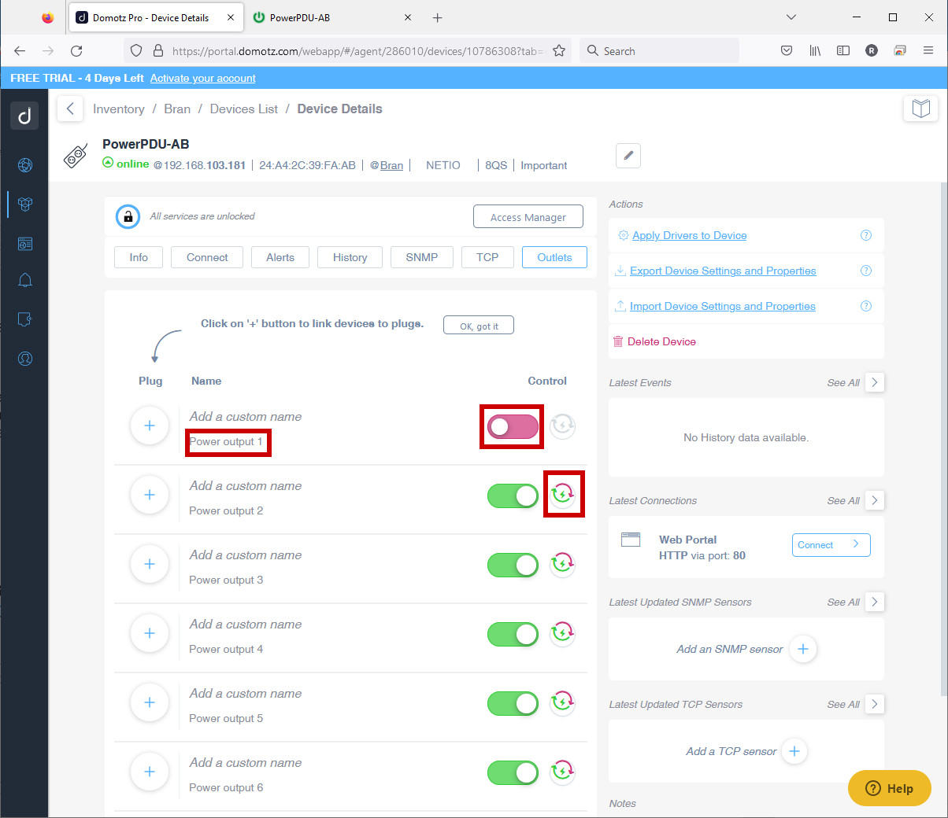Screen dimensions: 948x818
Task: Expand Latest Events See All arrow
Action: click(875, 382)
